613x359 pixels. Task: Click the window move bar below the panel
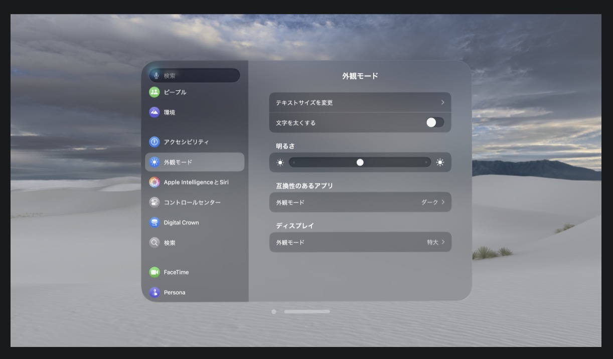[307, 311]
